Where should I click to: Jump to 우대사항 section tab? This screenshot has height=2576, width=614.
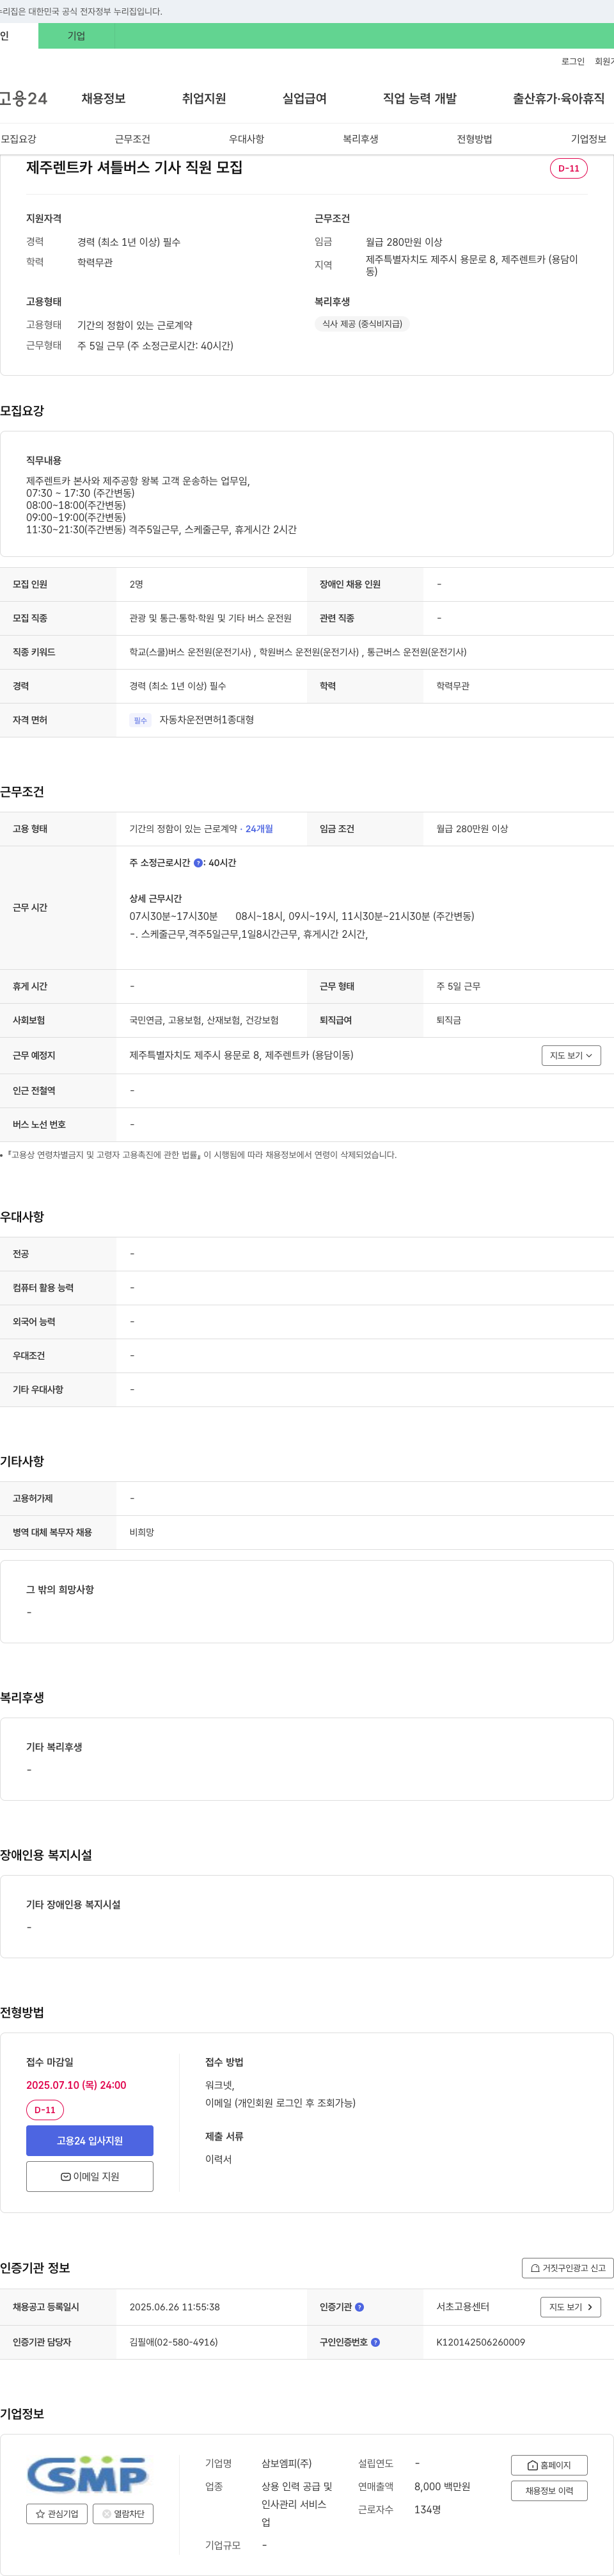[247, 139]
